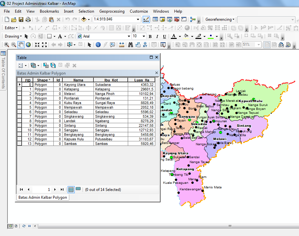The width and height of the screenshot is (299, 236).
Task: Open Table Of Contents side tab
Action: [3, 70]
